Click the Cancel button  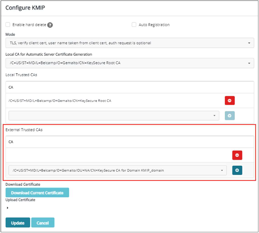point(43,222)
